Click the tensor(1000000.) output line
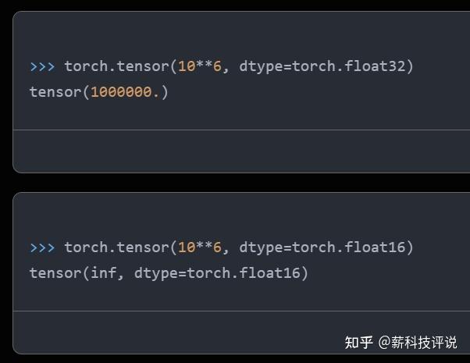The height and width of the screenshot is (363, 470). [x=98, y=92]
